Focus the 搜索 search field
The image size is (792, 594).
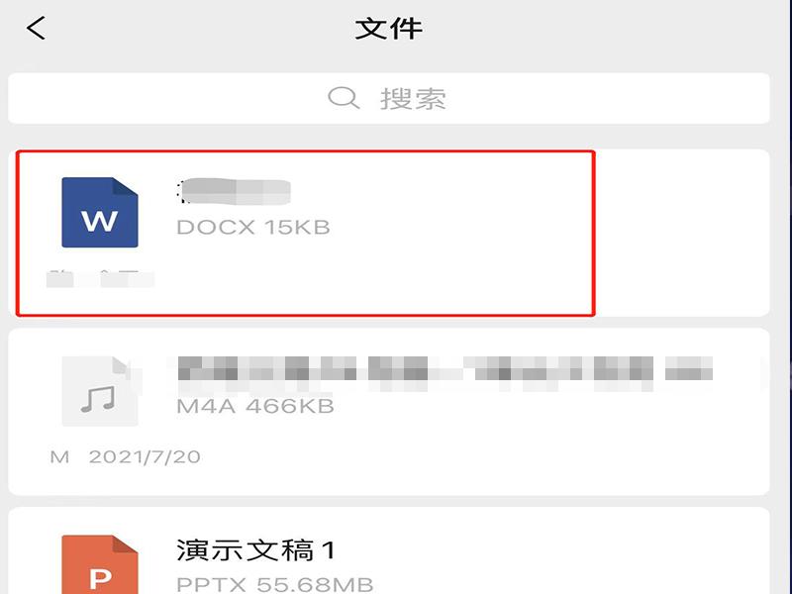pos(389,98)
